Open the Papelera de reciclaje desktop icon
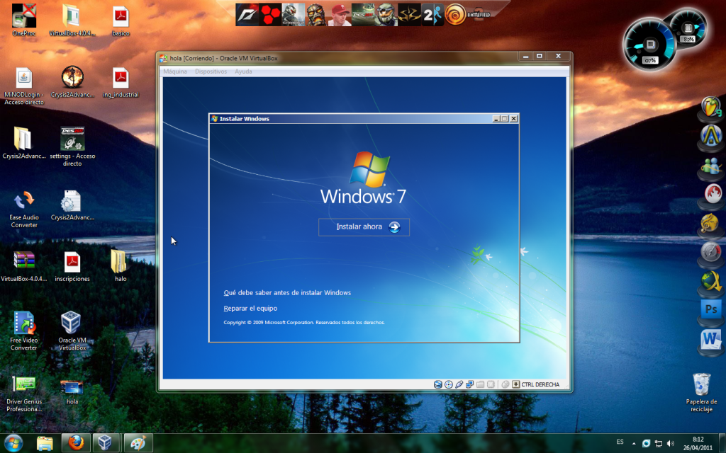The height and width of the screenshot is (453, 726). click(x=701, y=392)
